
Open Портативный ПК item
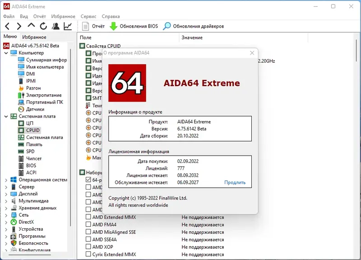(41, 102)
